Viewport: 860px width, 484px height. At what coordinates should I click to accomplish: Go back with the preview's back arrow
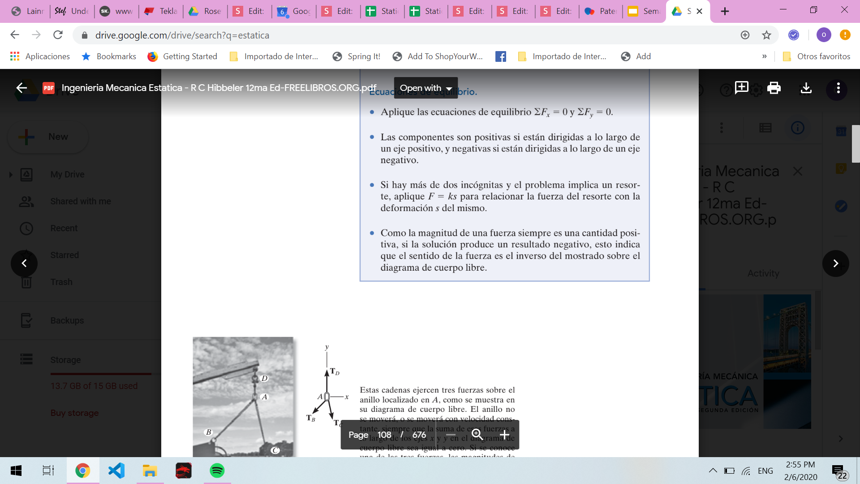(x=21, y=88)
